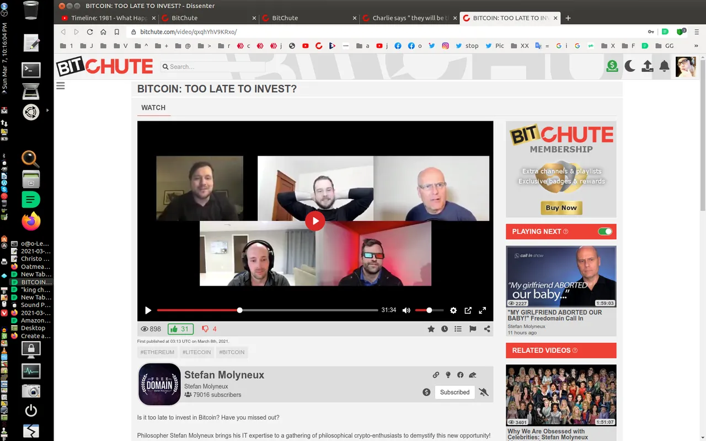Click the address bar URL

188,32
